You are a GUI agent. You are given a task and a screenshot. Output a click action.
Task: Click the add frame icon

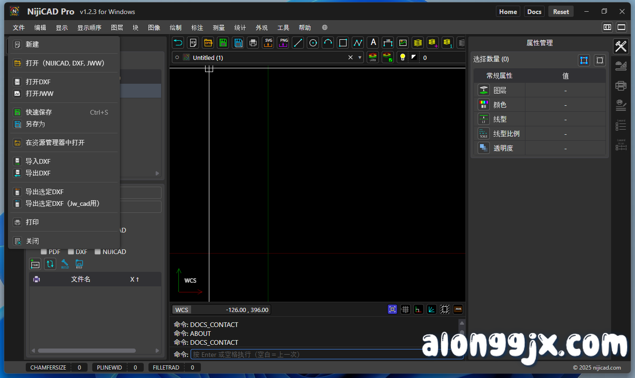click(35, 264)
